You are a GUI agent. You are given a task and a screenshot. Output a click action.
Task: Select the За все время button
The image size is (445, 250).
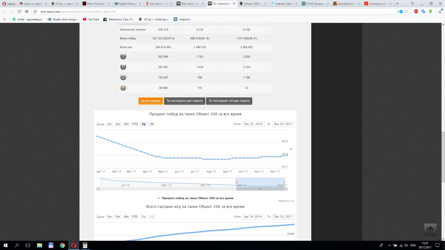[151, 101]
